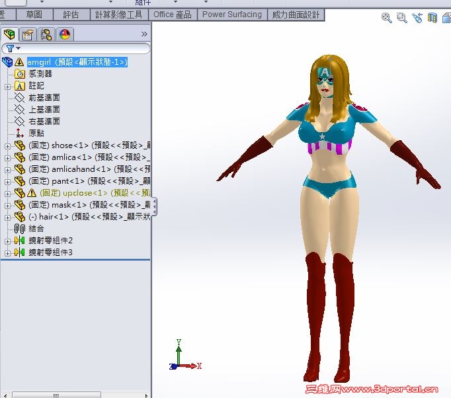The height and width of the screenshot is (398, 451).
Task: Expand the 鏡射零組件2 feature
Action: click(x=7, y=241)
